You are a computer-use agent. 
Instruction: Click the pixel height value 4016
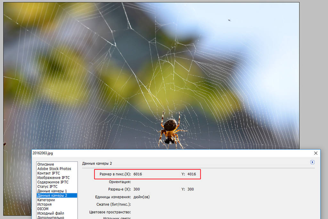coord(192,174)
